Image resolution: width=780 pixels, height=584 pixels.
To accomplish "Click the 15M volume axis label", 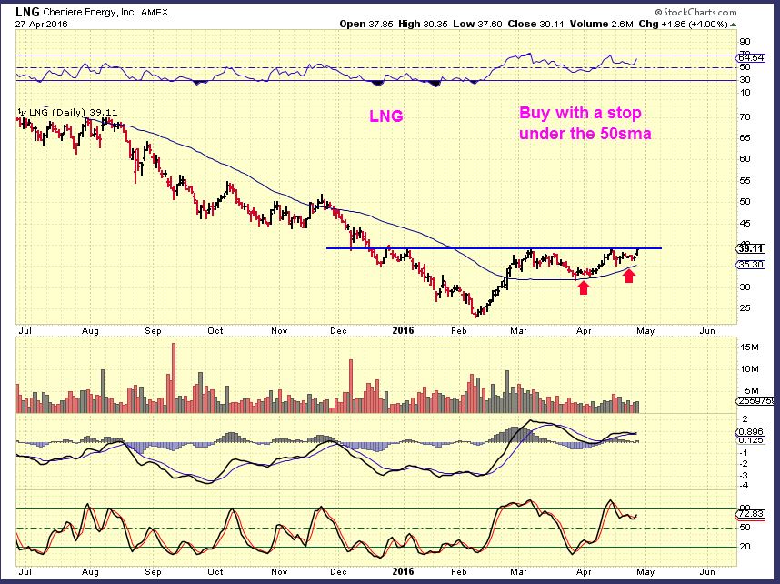I will 749,347.
